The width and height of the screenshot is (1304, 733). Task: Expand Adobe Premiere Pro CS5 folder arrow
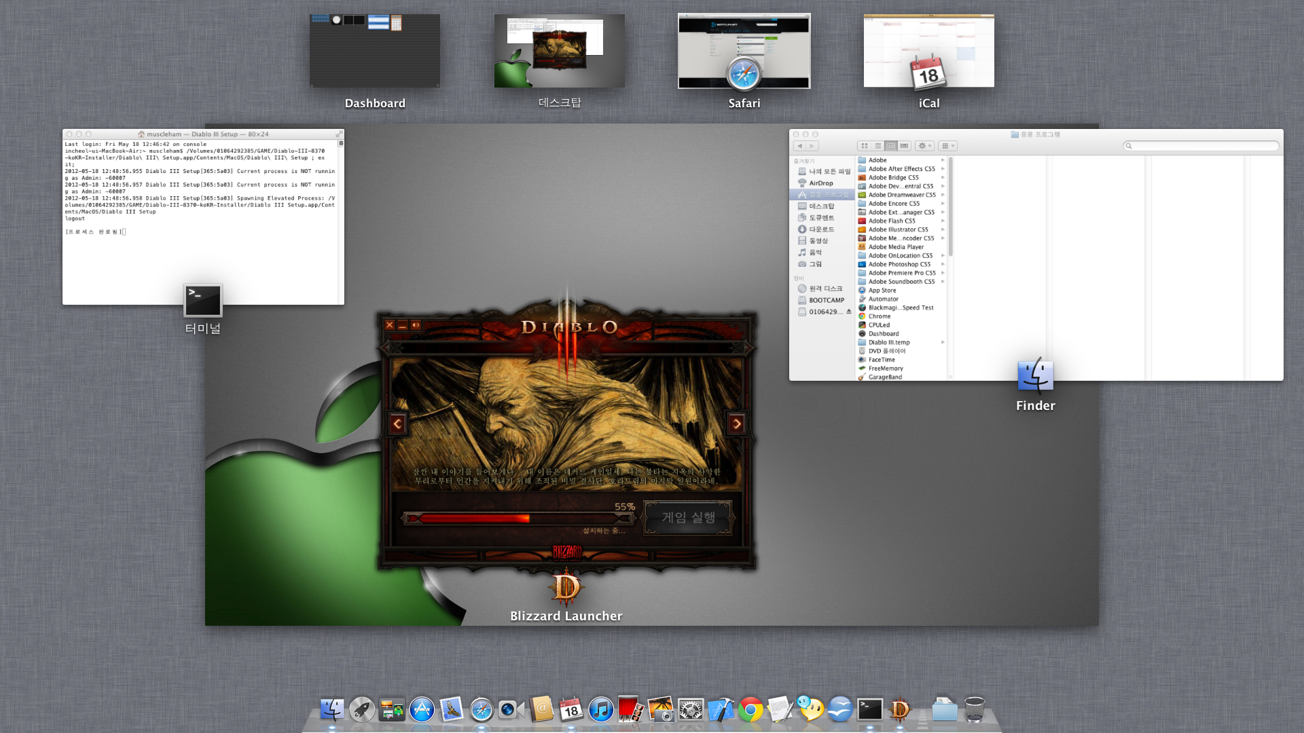[x=943, y=273]
